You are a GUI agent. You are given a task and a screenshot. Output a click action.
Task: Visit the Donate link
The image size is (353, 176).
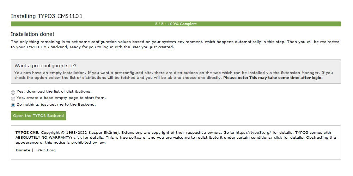pos(23,150)
